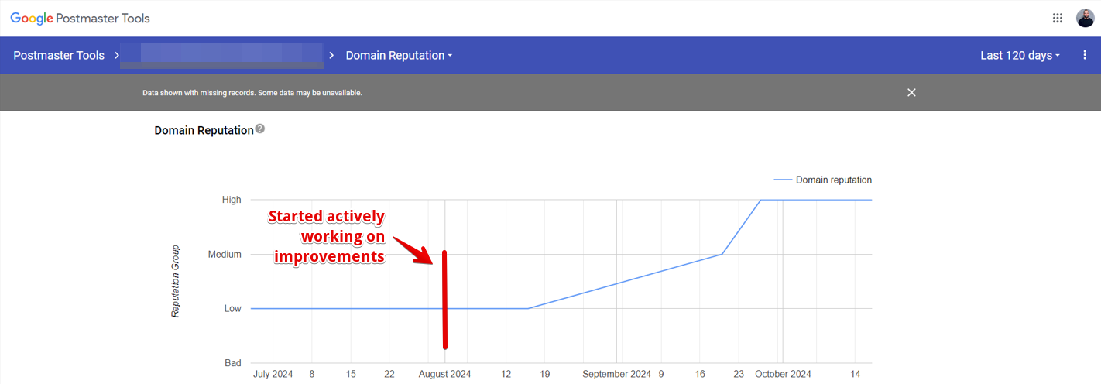Click the August 2024 axis label

[x=445, y=374]
